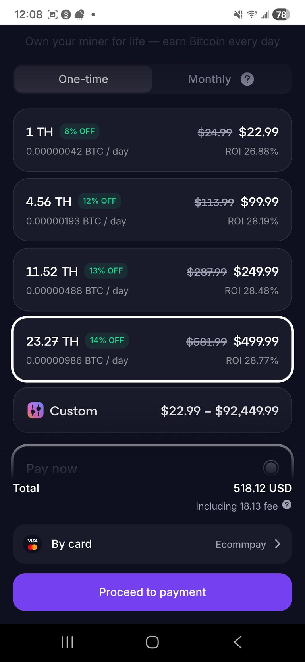The width and height of the screenshot is (305, 662).
Task: Switch to the Monthly tab
Action: tap(209, 79)
